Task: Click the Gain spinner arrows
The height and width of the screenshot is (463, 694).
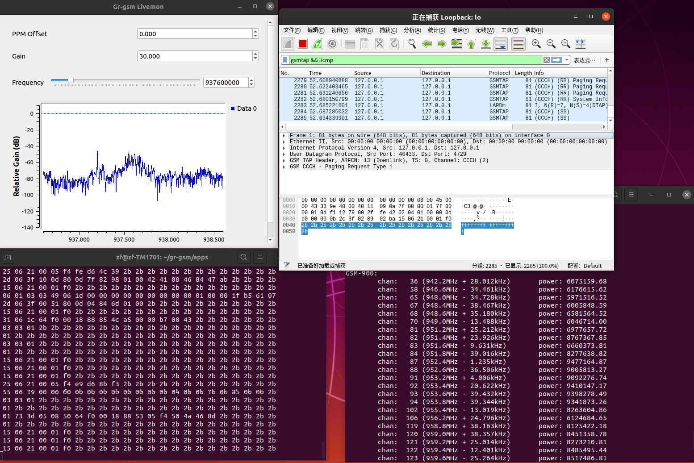Action: 255,56
